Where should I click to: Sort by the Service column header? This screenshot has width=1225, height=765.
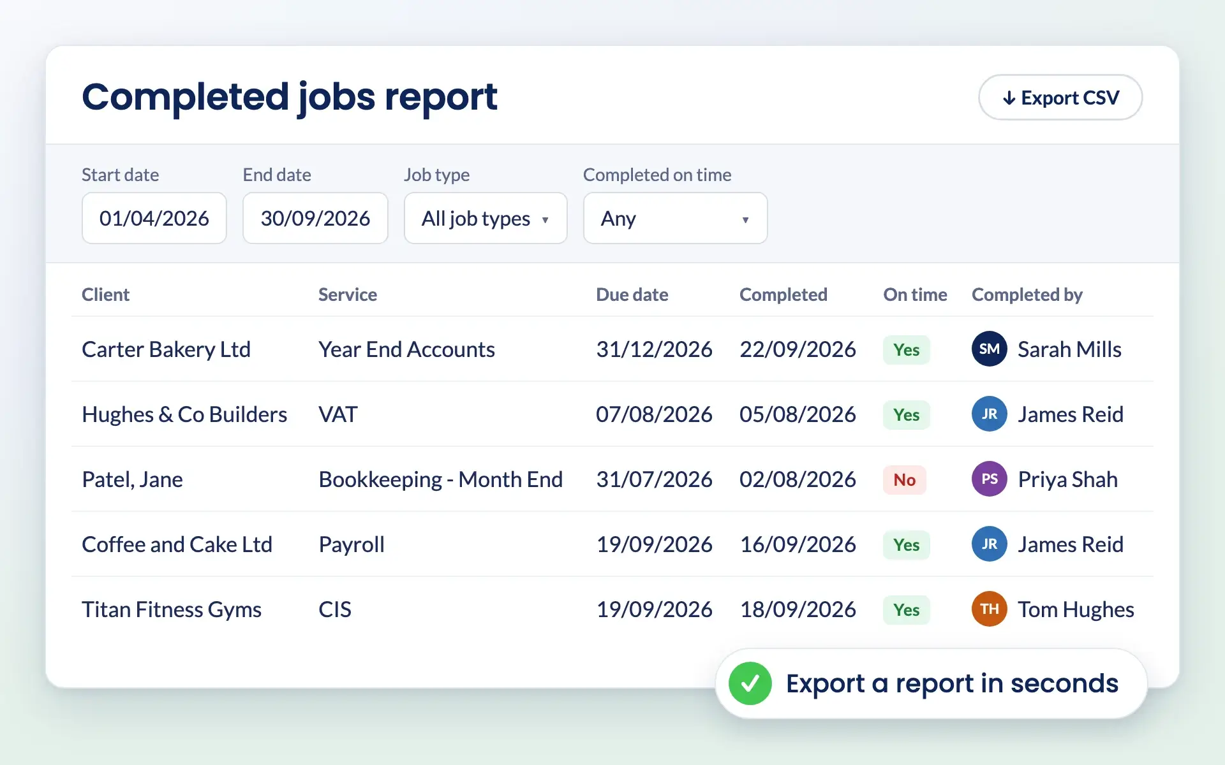(348, 295)
